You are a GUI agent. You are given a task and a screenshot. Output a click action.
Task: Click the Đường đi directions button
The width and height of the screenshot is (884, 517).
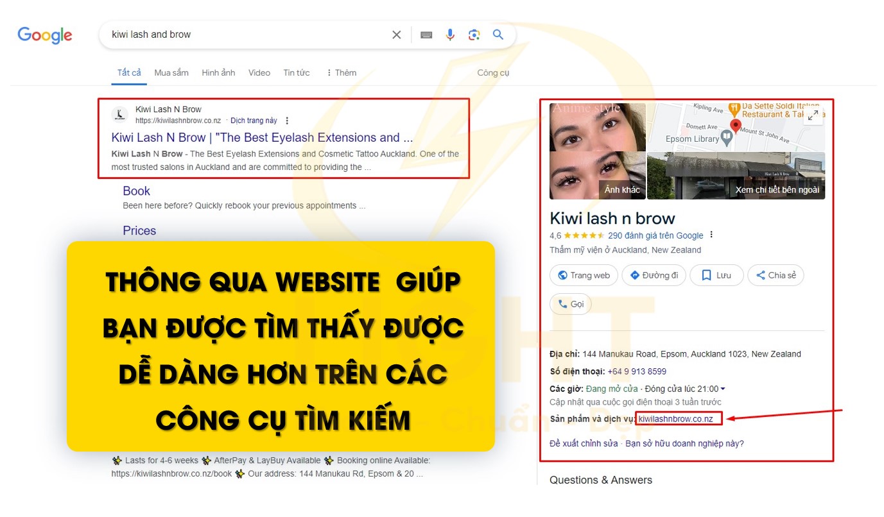click(654, 275)
